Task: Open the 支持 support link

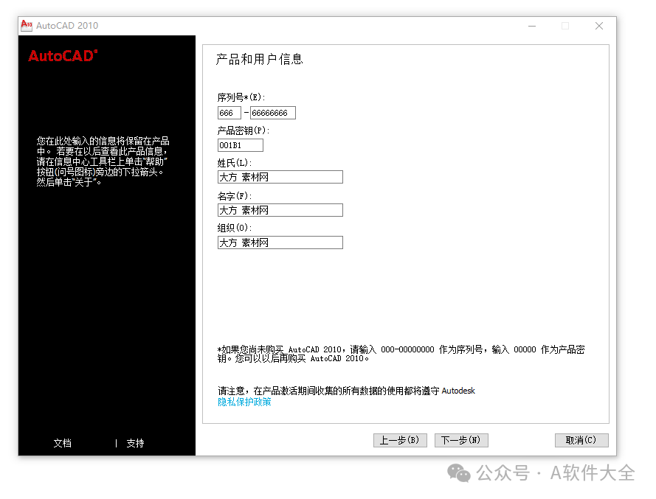Action: point(135,443)
